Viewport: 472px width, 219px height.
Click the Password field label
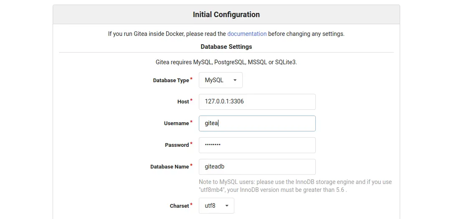click(177, 145)
